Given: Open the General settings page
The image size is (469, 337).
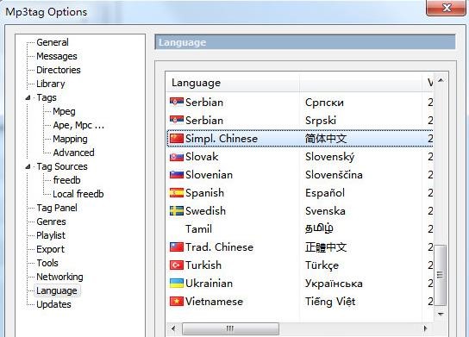Looking at the screenshot, I should (x=53, y=42).
